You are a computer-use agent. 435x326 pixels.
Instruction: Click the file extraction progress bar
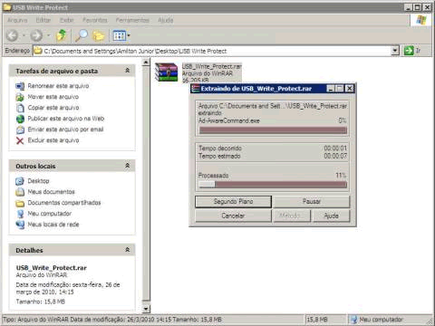(x=273, y=130)
